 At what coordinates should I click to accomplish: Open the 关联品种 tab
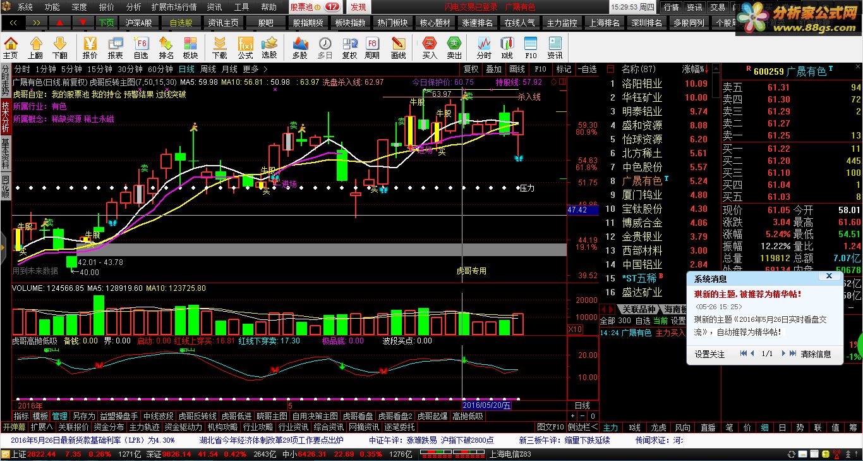tap(638, 309)
